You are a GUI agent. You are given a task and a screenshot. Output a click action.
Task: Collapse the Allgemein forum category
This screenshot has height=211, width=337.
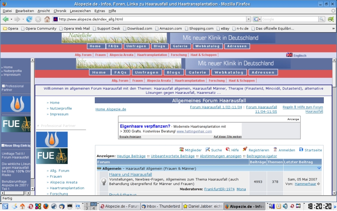(319, 169)
